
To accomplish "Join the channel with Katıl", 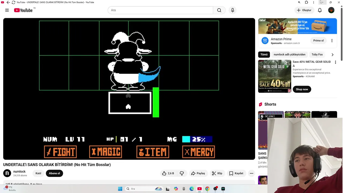I will [38, 173].
